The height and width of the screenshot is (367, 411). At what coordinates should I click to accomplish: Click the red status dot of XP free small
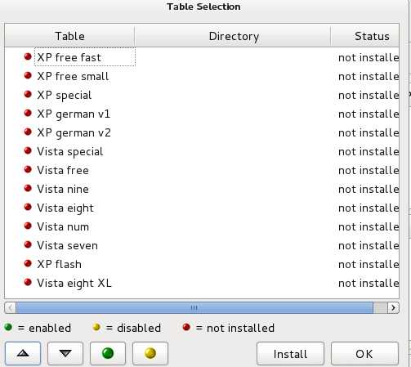(28, 75)
